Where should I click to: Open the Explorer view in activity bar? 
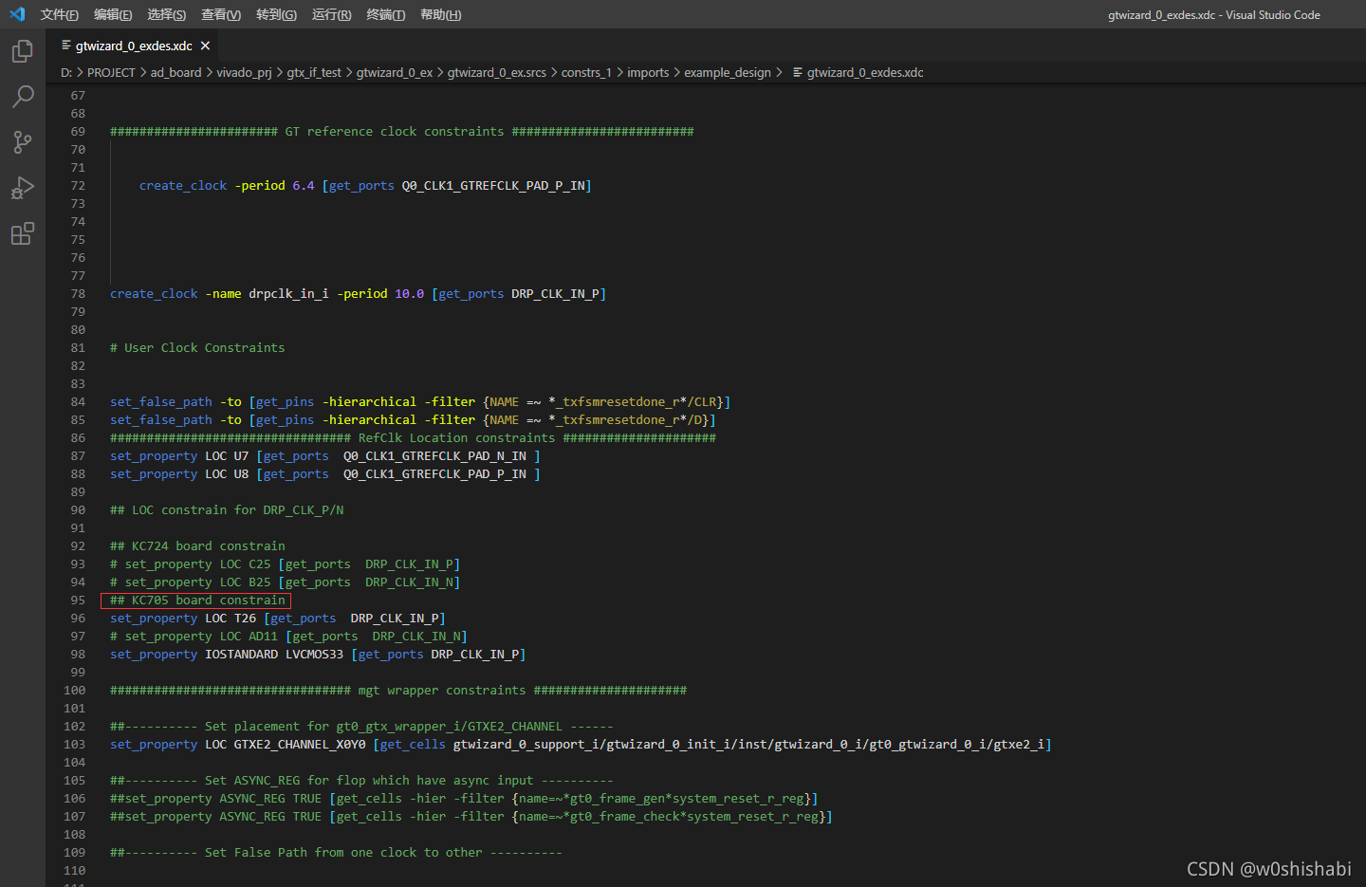pyautogui.click(x=23, y=51)
